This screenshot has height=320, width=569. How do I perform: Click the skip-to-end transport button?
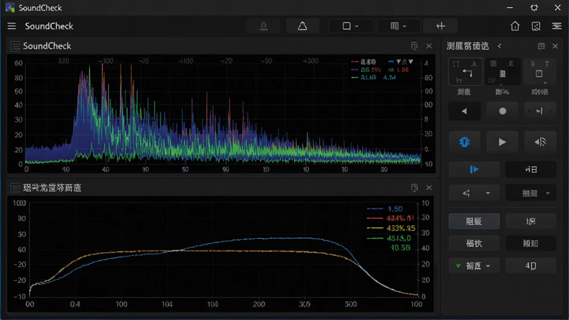pyautogui.click(x=540, y=111)
